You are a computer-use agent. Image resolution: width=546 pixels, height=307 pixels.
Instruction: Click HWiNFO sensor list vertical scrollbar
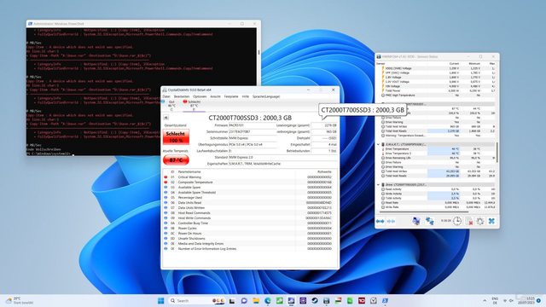click(x=497, y=152)
